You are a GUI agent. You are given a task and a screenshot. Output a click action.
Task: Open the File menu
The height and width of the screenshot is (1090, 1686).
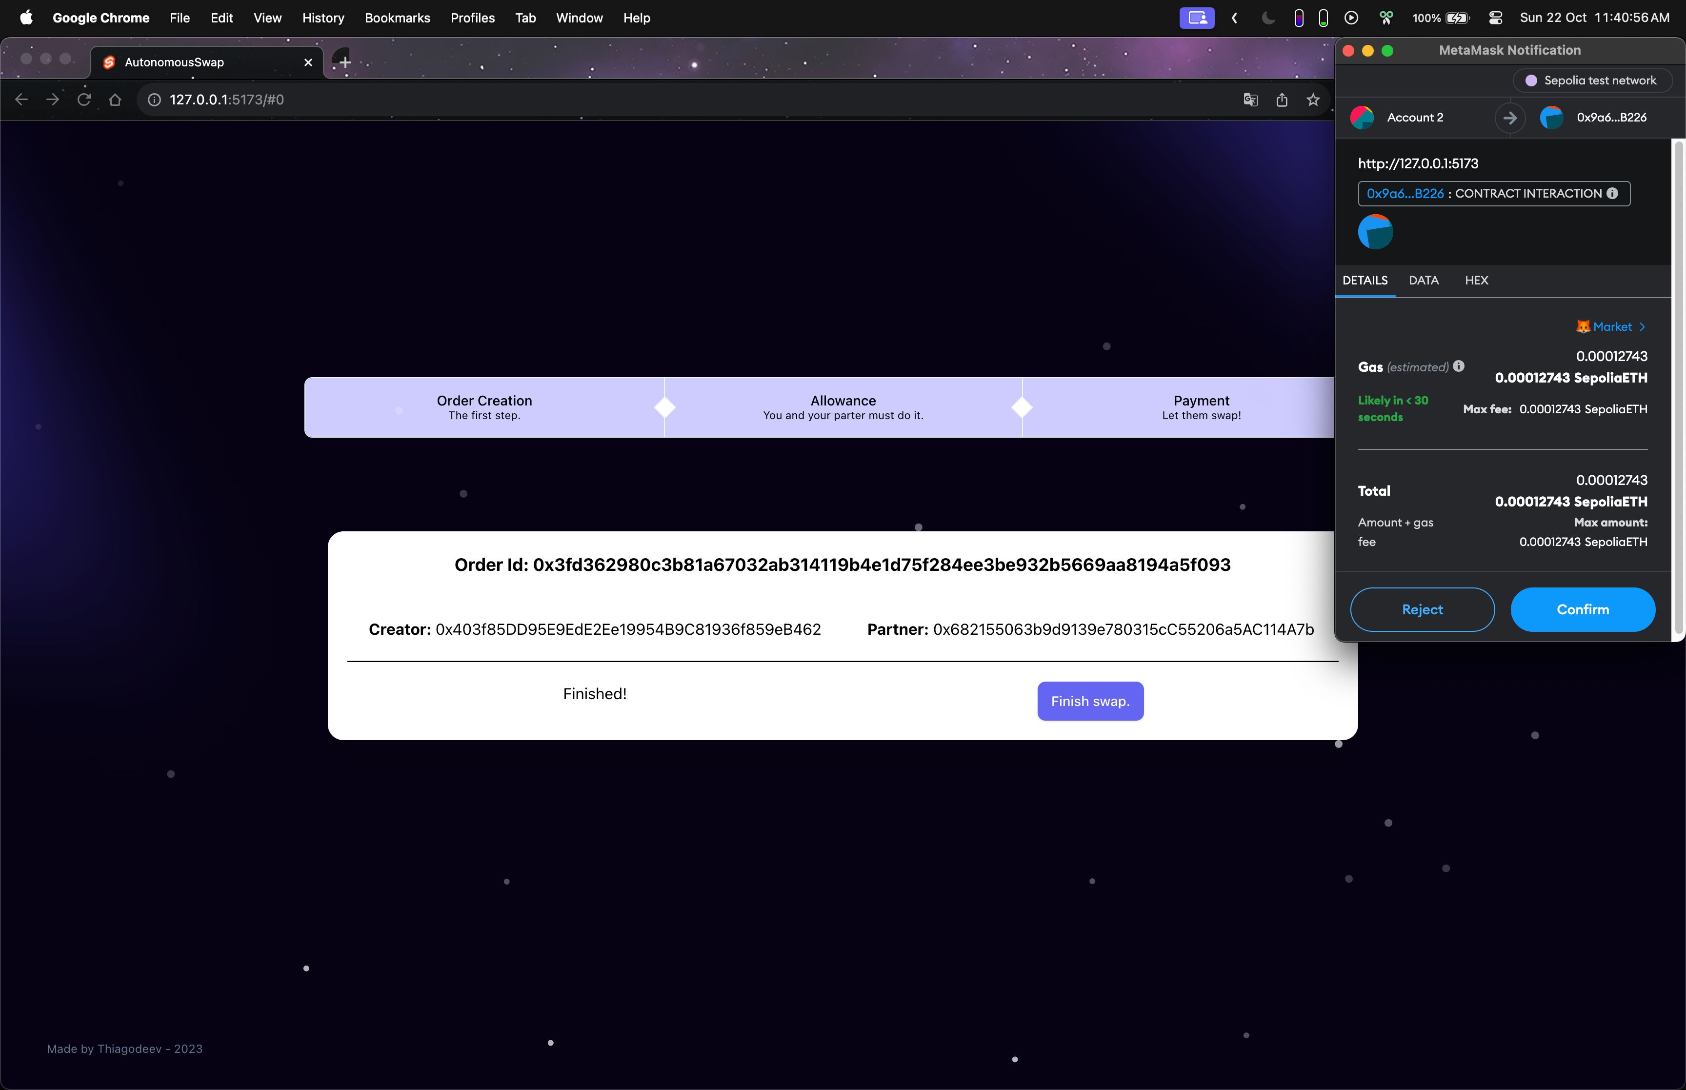(180, 18)
